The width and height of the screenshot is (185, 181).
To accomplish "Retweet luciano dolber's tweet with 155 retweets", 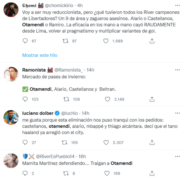I will click(x=65, y=142).
